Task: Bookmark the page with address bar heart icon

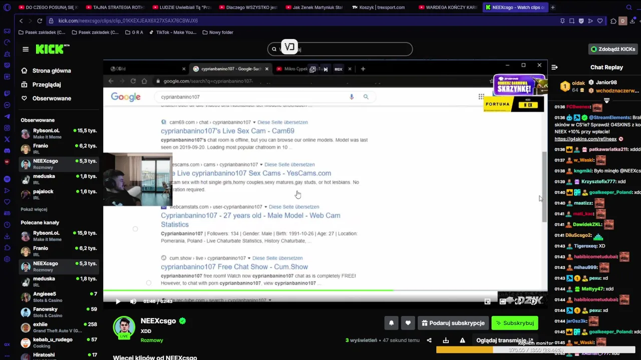Action: [x=600, y=21]
